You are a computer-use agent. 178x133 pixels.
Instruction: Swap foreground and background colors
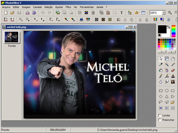[x=169, y=27]
